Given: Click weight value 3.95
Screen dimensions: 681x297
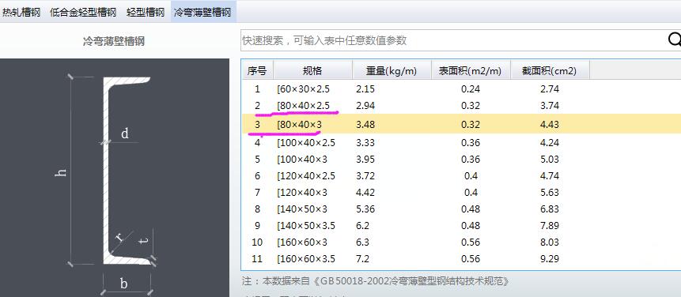Looking at the screenshot, I should click(x=365, y=159).
